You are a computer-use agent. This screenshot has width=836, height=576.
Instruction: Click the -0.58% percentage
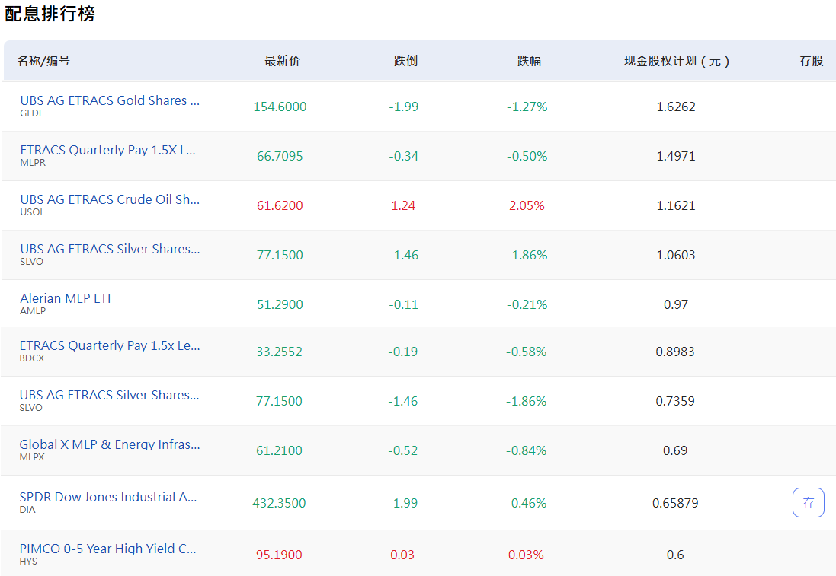click(x=527, y=352)
